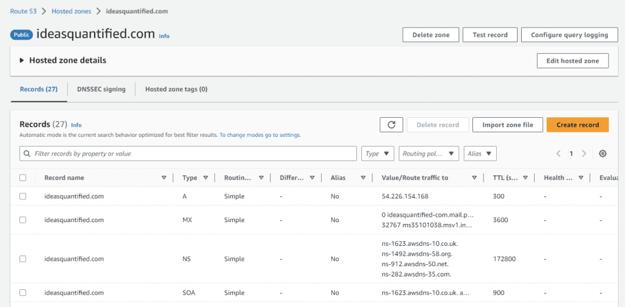This screenshot has height=307, width=625.
Task: Click the 54.226.154.168 value cell
Action: 405,196
